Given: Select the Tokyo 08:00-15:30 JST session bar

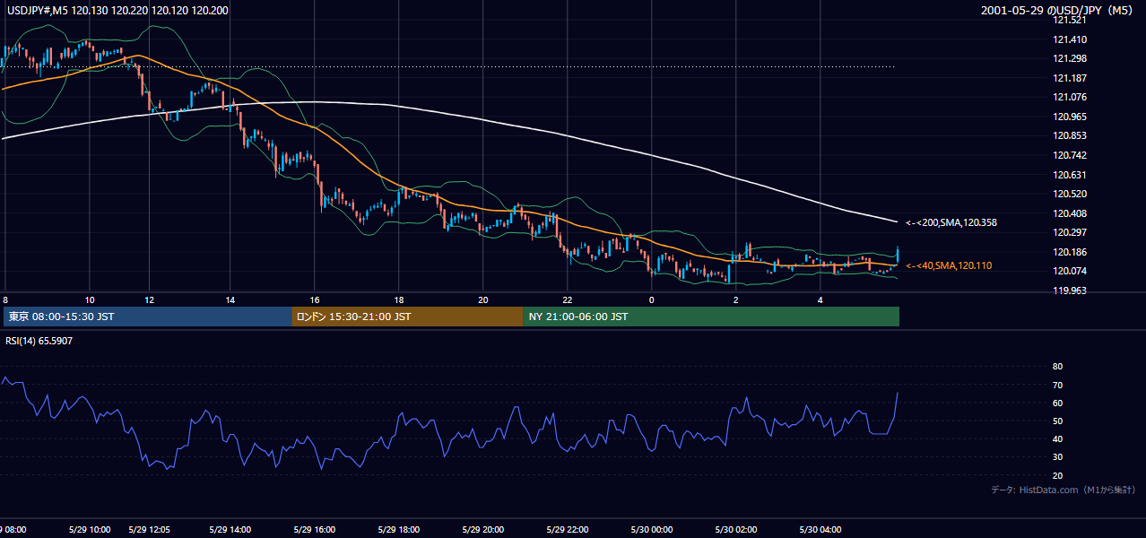Looking at the screenshot, I should pyautogui.click(x=148, y=317).
